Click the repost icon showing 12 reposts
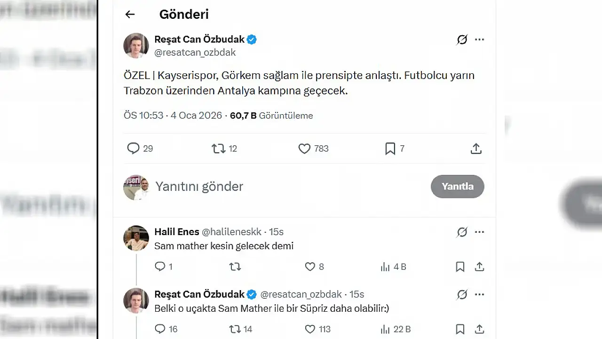 (218, 148)
